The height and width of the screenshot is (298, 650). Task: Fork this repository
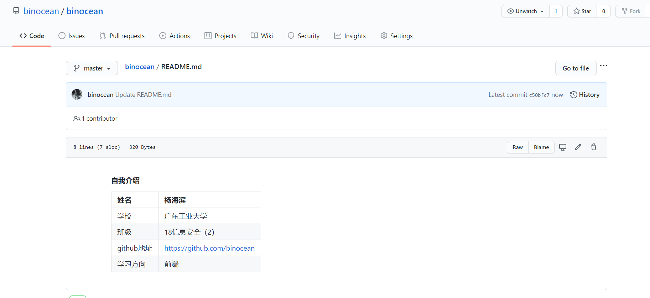(x=631, y=11)
